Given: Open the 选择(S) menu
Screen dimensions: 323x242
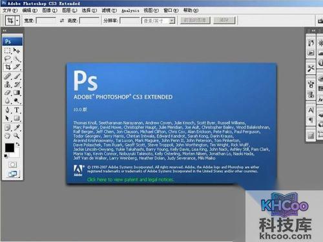Looking at the screenshot, I should point(89,10).
